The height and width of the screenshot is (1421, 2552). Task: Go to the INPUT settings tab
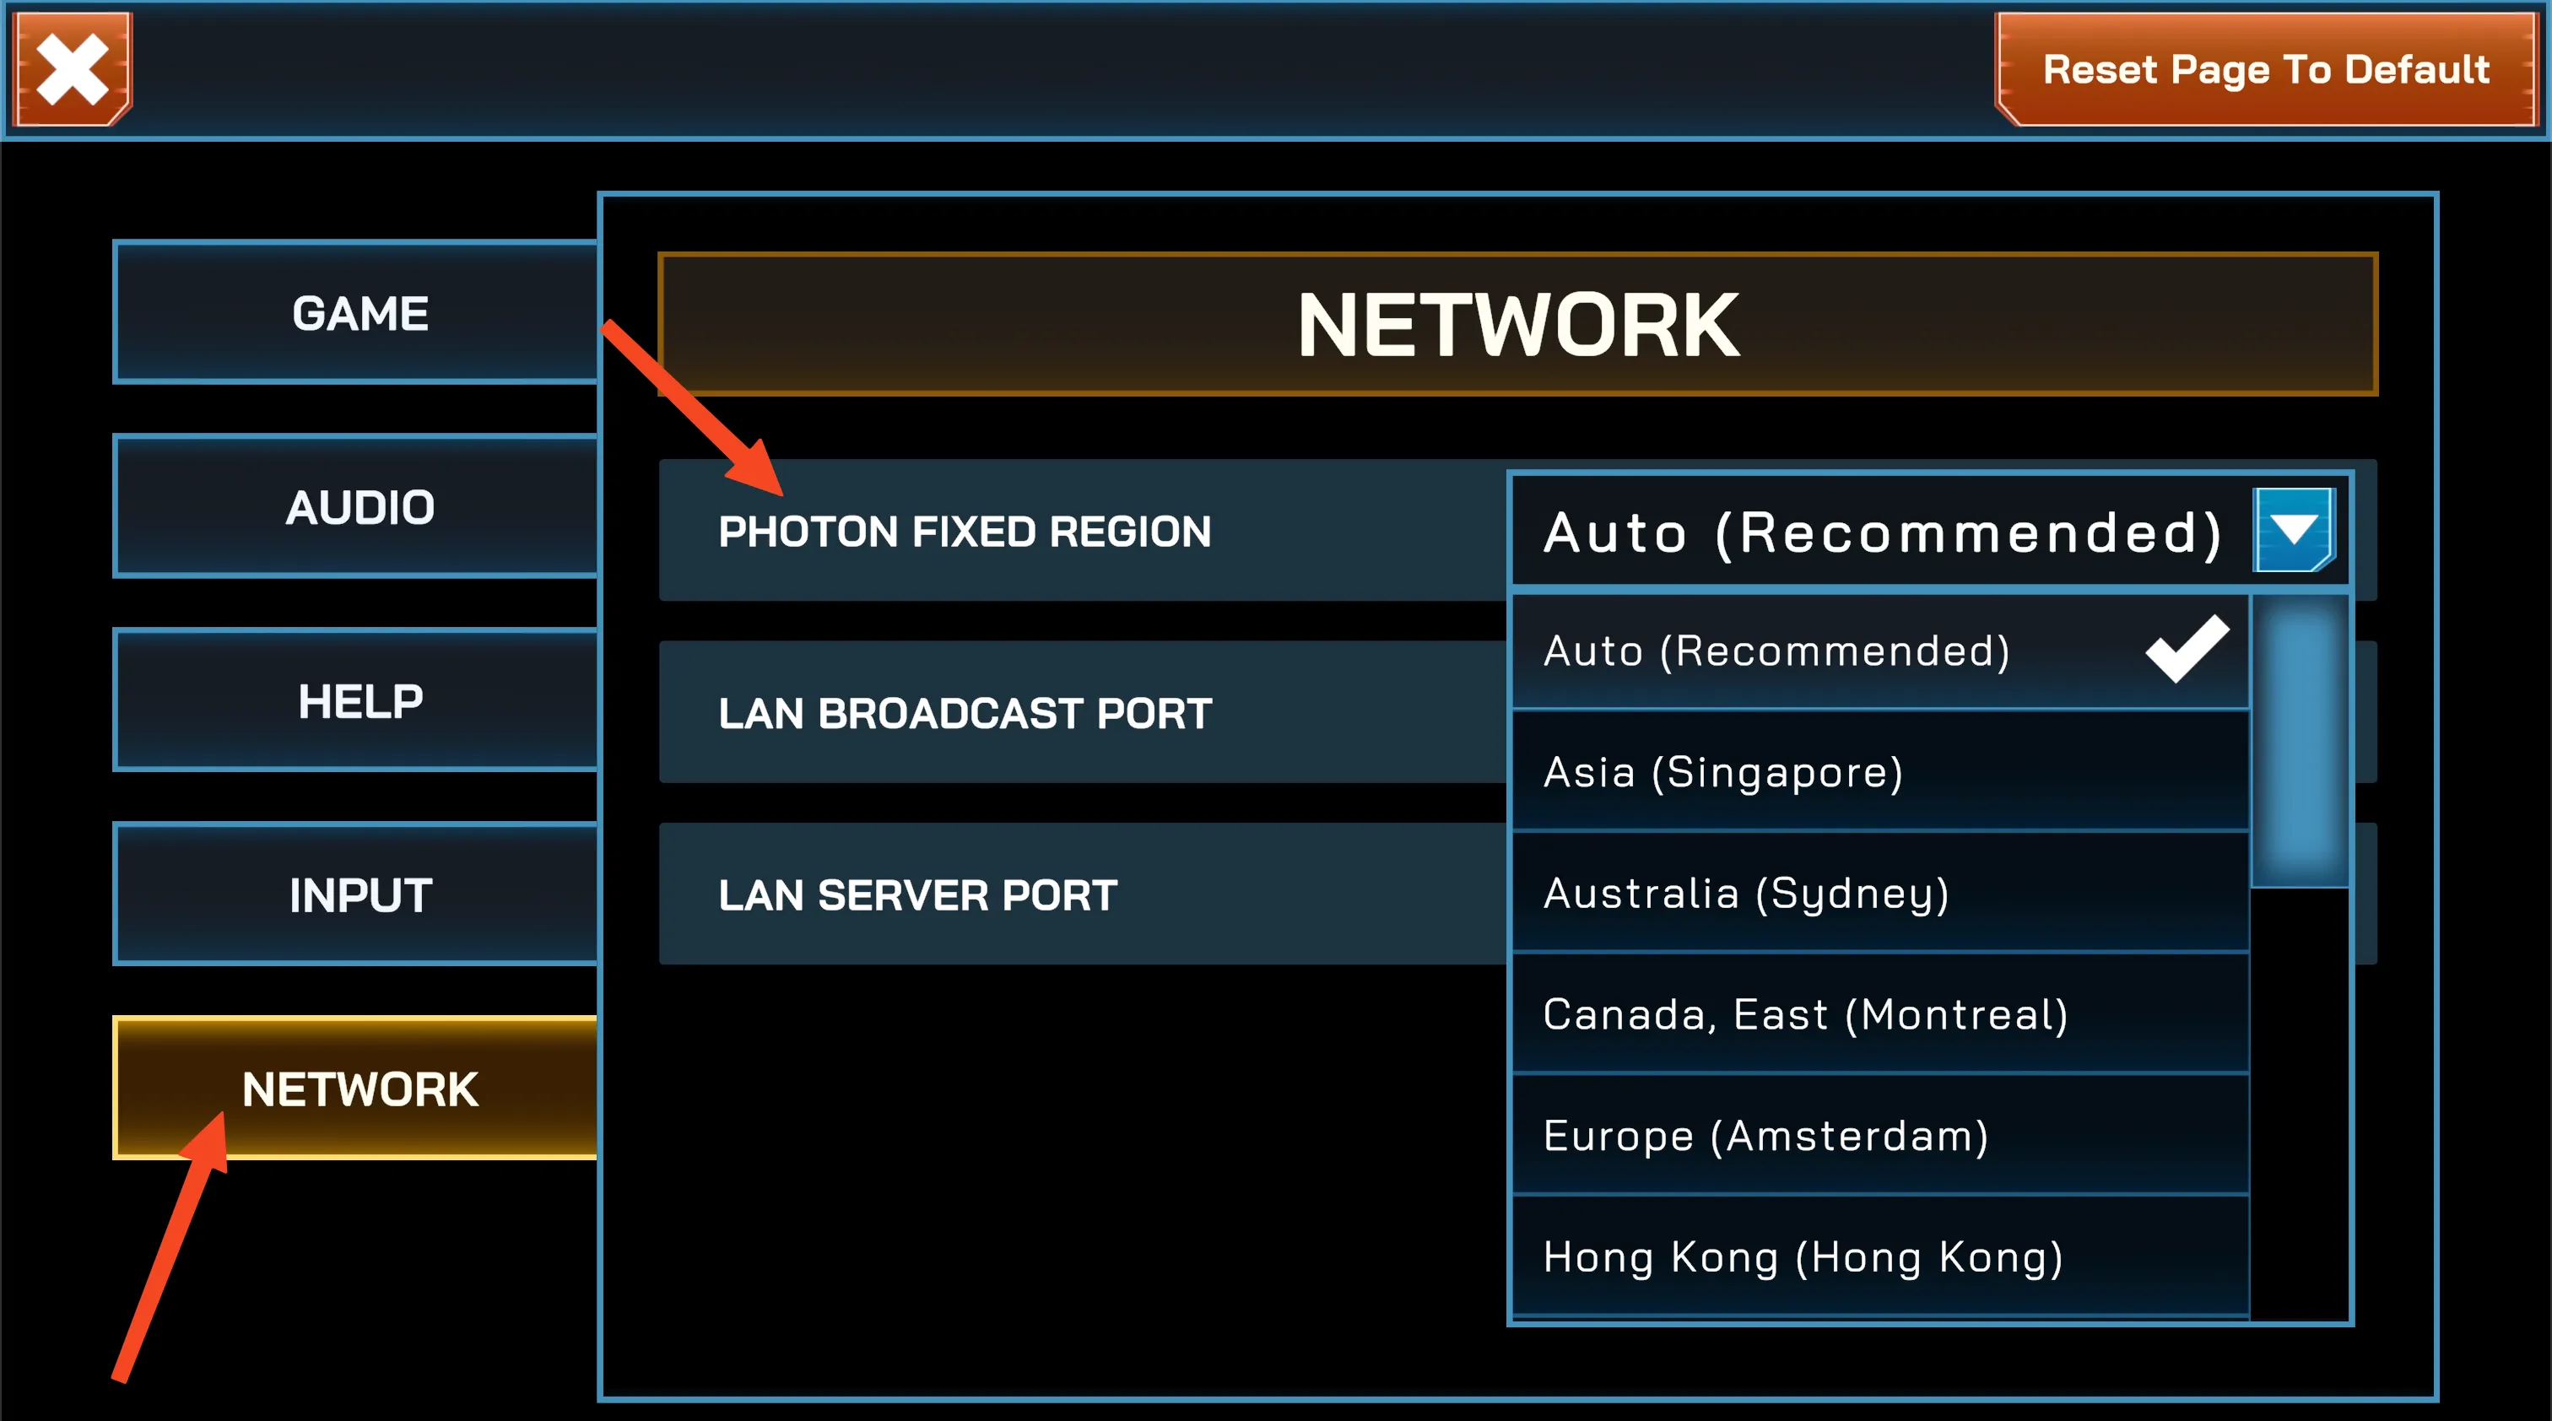click(x=358, y=895)
